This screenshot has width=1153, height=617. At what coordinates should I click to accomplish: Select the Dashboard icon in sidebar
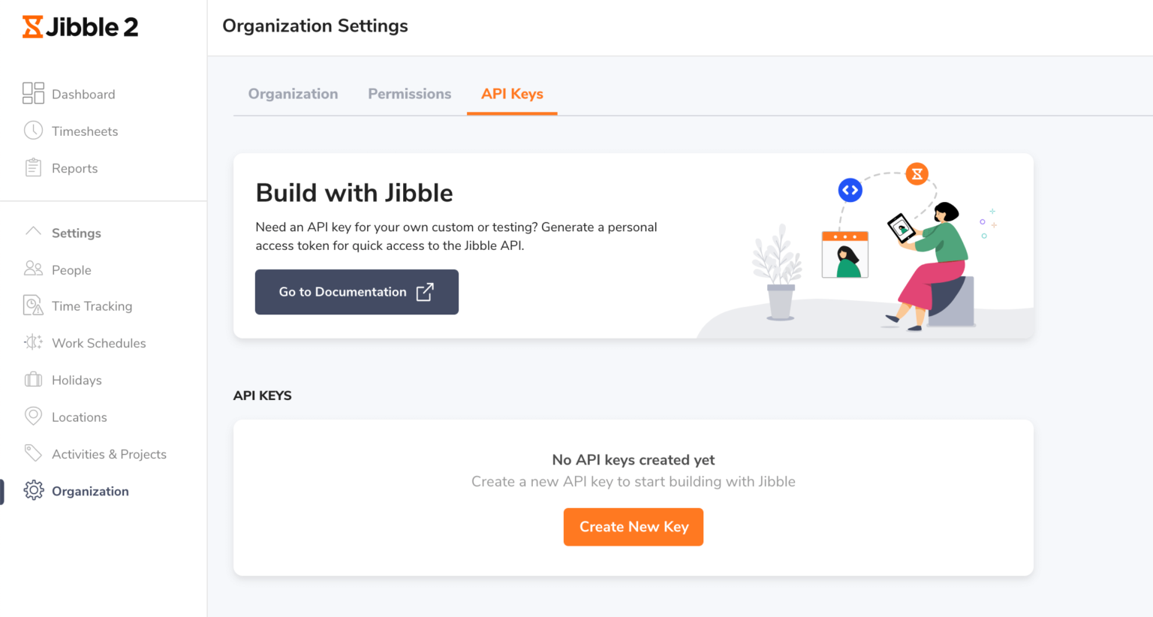(x=33, y=93)
